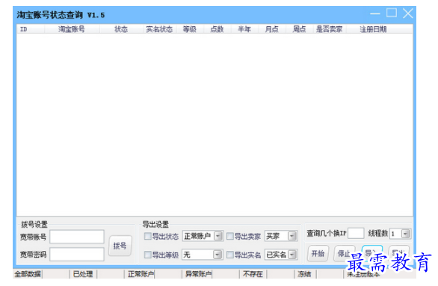Enable the 导出等级 checkbox
438x286 pixels.
(x=147, y=255)
